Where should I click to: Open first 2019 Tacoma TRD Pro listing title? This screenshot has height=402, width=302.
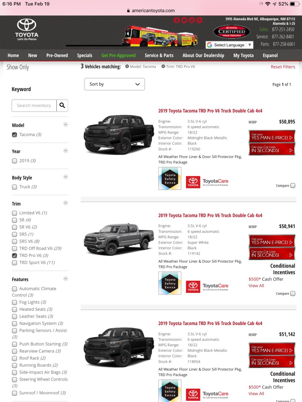[210, 111]
